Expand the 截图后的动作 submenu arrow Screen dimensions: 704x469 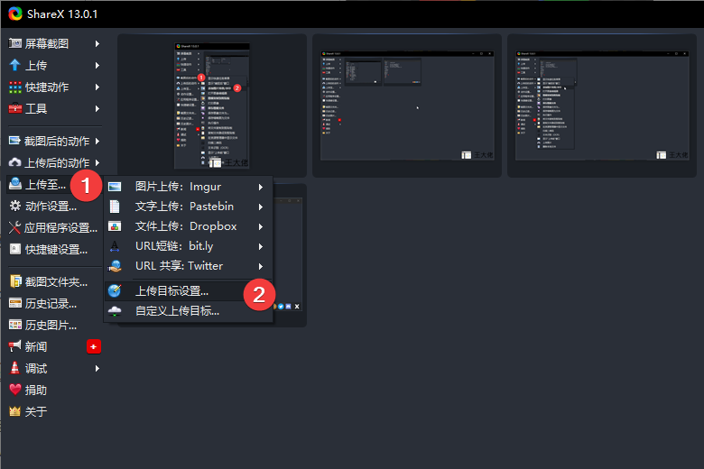(97, 141)
